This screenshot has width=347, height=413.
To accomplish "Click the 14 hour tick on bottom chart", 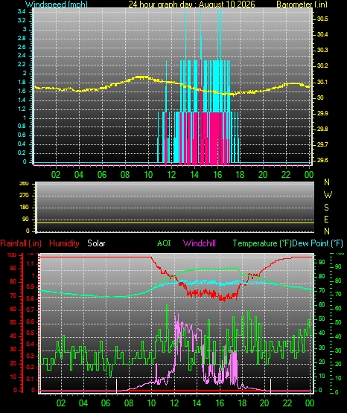I will (197, 403).
